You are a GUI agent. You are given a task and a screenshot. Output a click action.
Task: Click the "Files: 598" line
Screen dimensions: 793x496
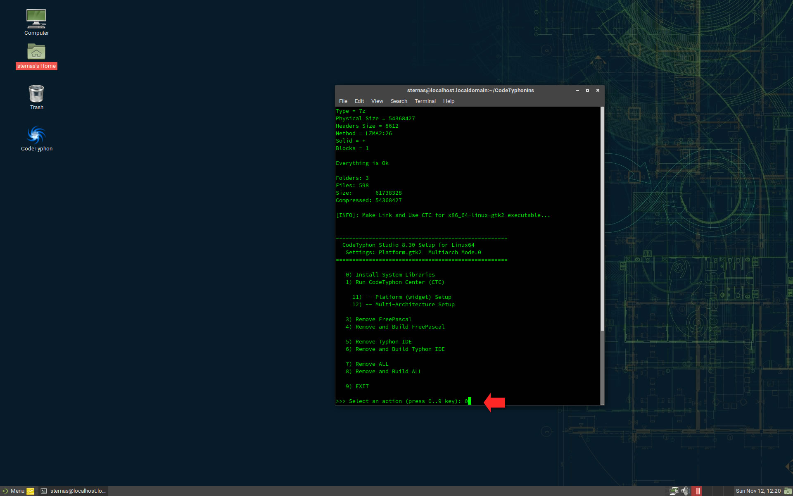pos(352,186)
